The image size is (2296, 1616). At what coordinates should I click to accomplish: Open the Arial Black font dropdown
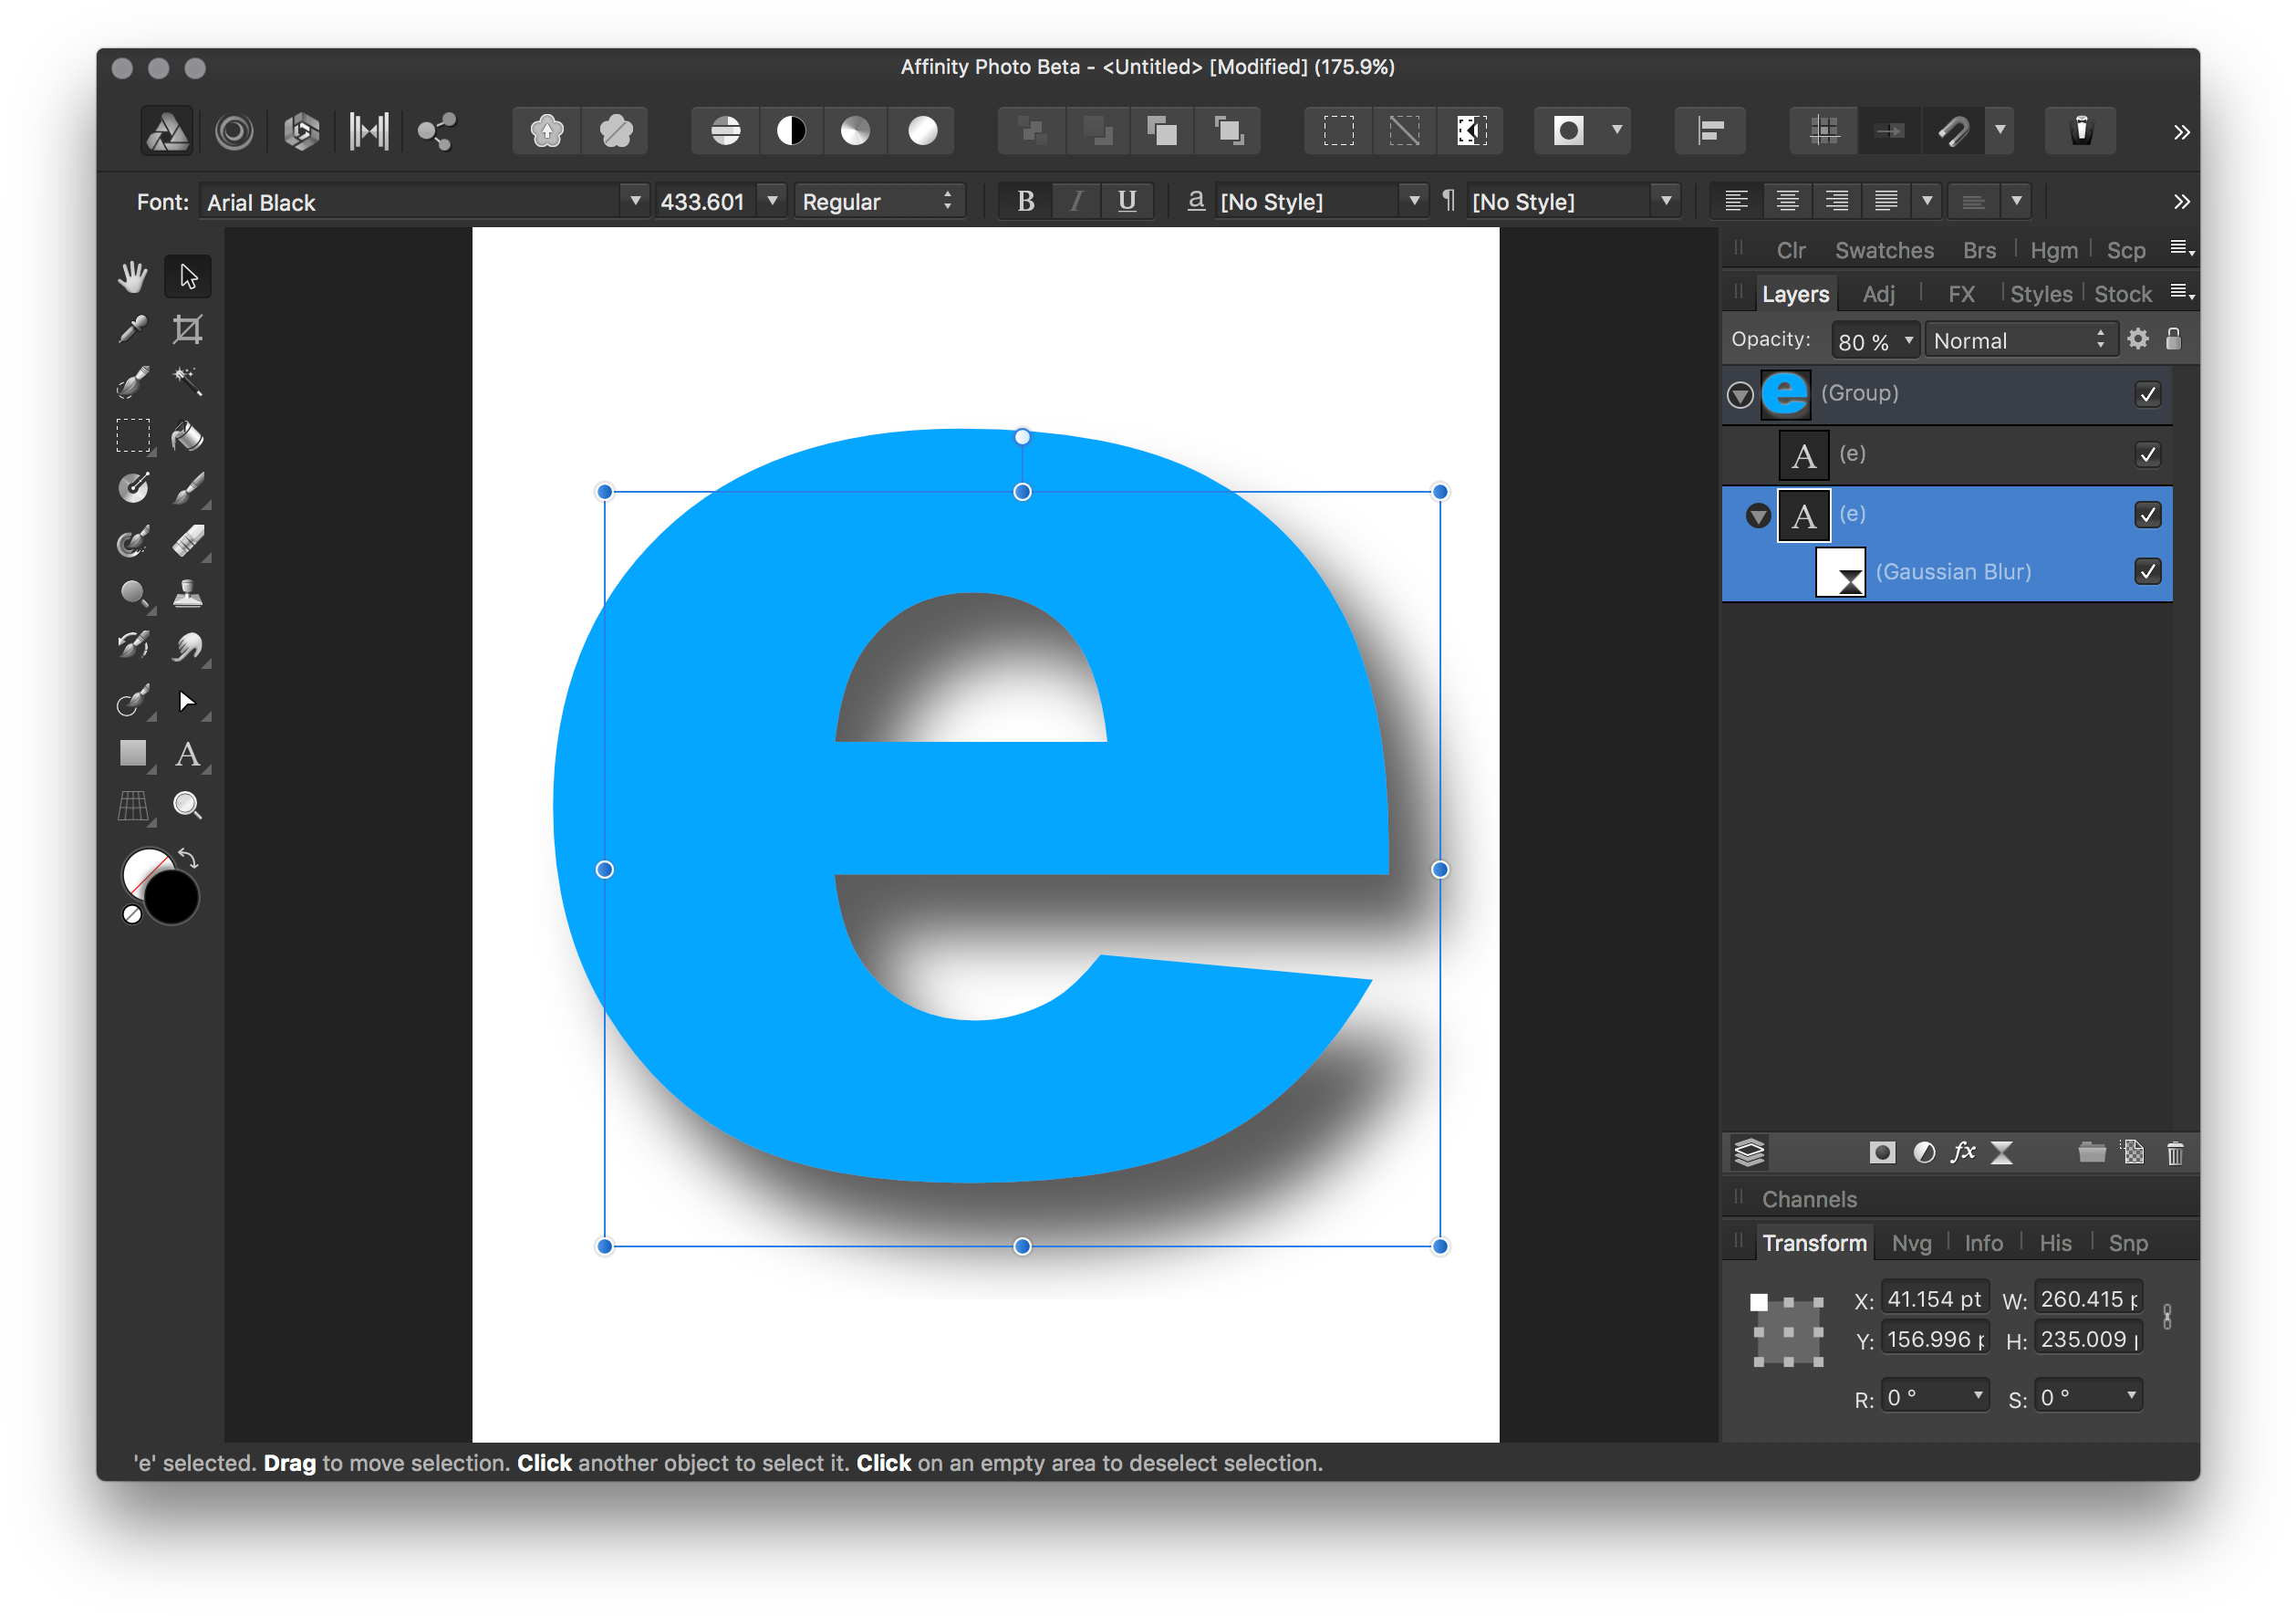click(635, 201)
